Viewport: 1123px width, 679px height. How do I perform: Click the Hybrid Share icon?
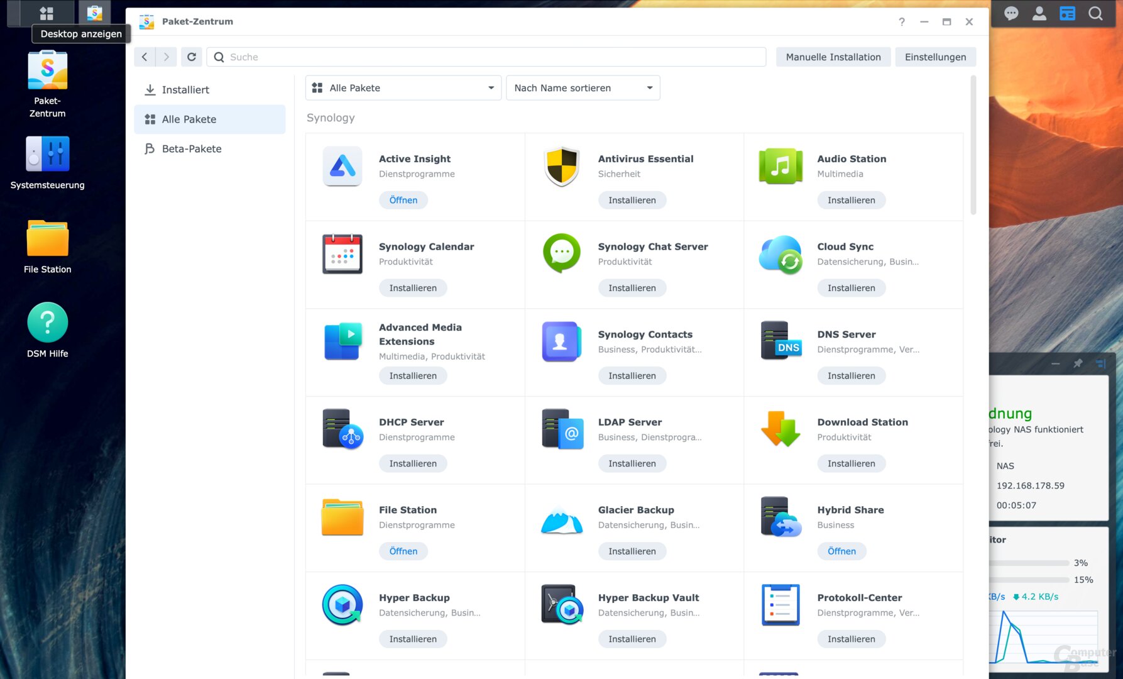pyautogui.click(x=781, y=517)
